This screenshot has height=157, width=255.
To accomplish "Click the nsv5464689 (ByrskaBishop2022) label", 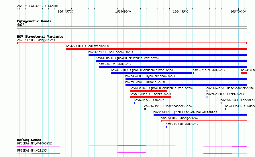I will pos(150,76).
